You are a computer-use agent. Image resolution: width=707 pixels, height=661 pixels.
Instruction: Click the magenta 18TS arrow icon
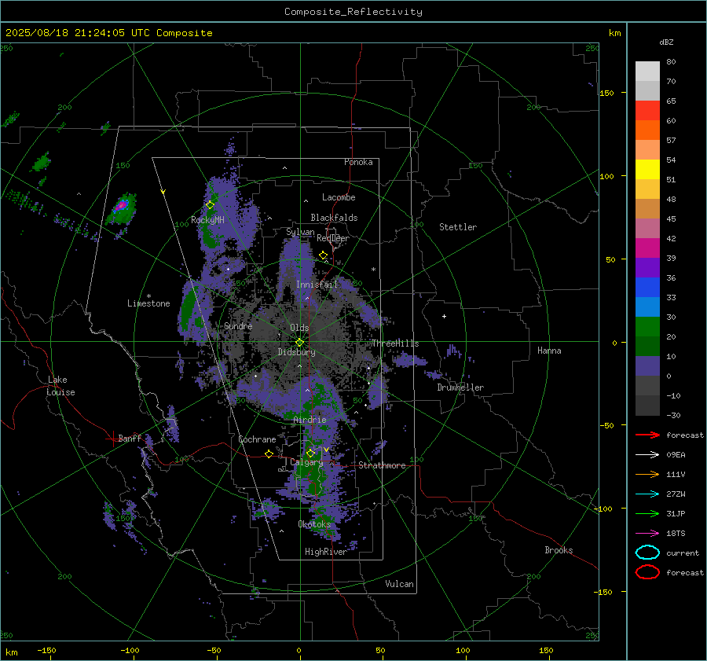[x=647, y=534]
